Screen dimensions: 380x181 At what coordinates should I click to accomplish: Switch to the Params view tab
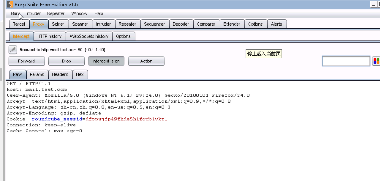[x=37, y=74]
